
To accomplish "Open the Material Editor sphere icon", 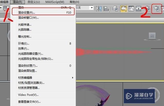I will coord(148,8).
